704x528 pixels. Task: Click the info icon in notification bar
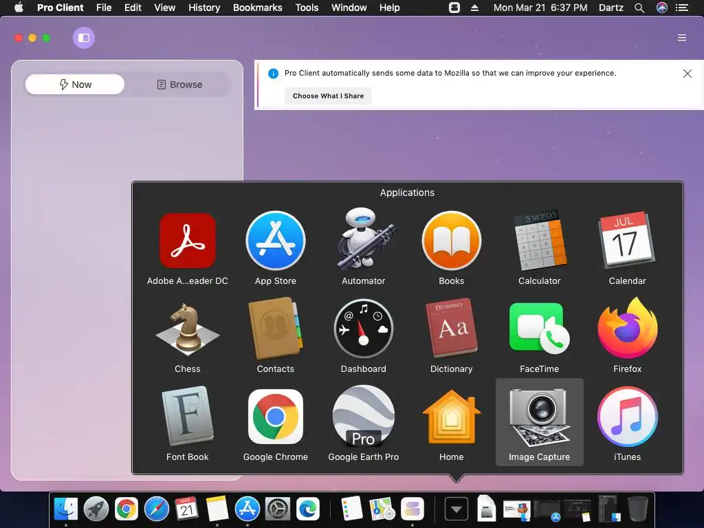(x=273, y=74)
